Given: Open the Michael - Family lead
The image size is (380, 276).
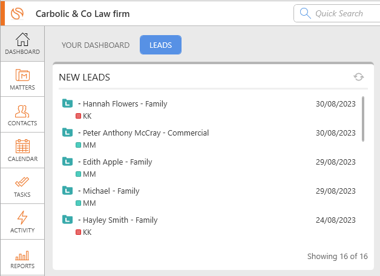Looking at the screenshot, I should click(108, 191).
